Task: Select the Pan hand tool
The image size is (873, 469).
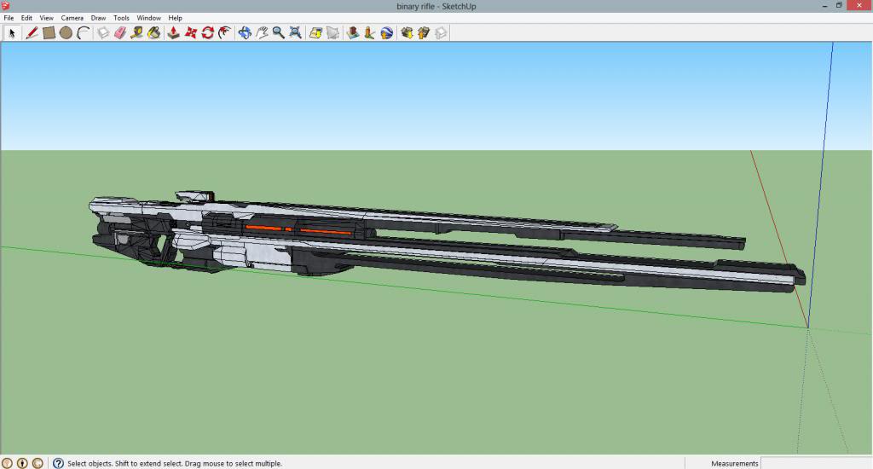Action: coord(262,33)
